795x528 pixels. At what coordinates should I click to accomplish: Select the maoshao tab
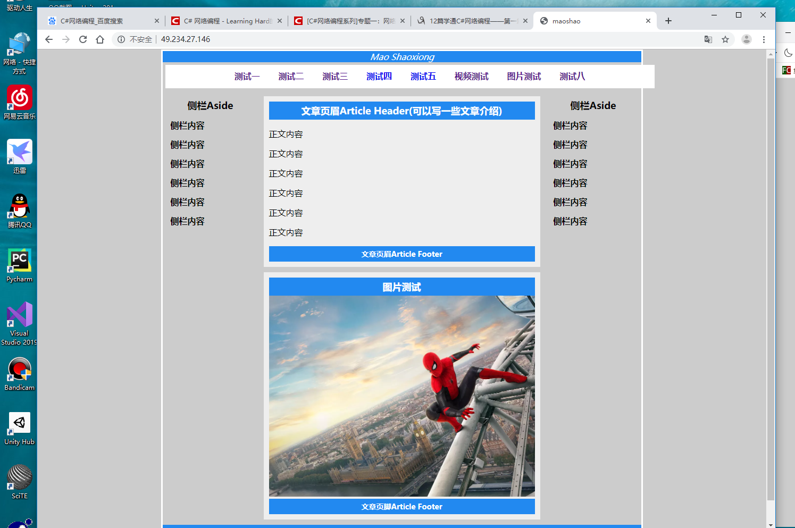pos(595,21)
